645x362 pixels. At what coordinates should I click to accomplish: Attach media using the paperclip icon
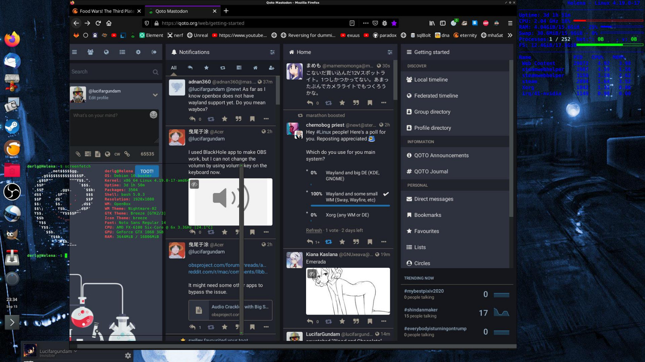[78, 154]
